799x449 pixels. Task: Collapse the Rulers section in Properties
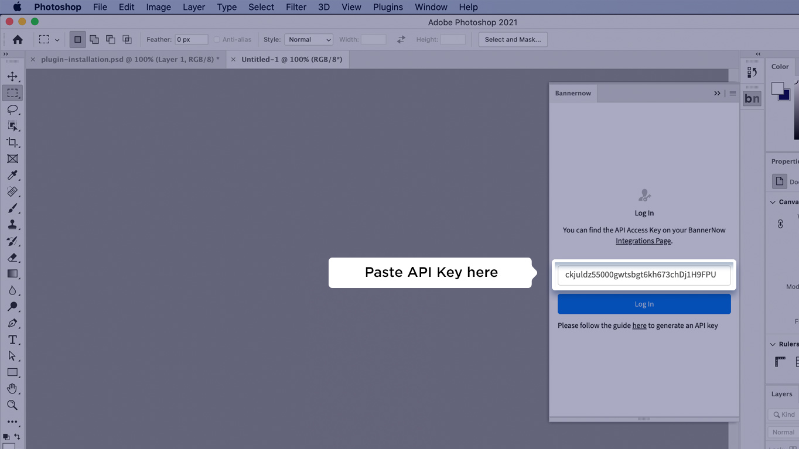click(773, 344)
